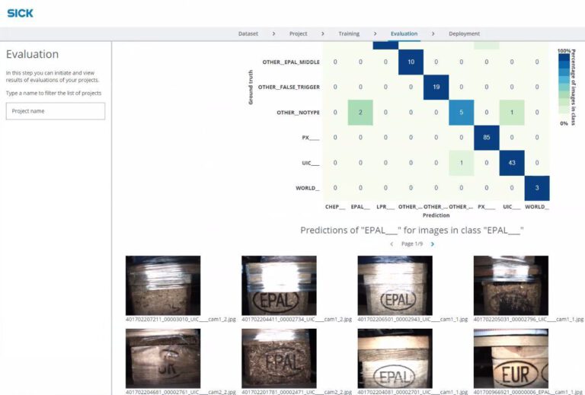The height and width of the screenshot is (395, 585).
Task: Click the Project name filter field
Action: click(x=56, y=111)
